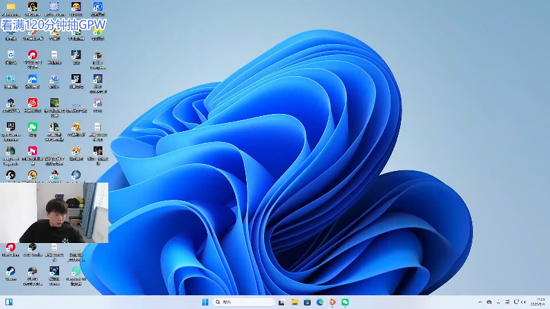Open the blue ring-shaped desktop shortcut

[x=76, y=175]
